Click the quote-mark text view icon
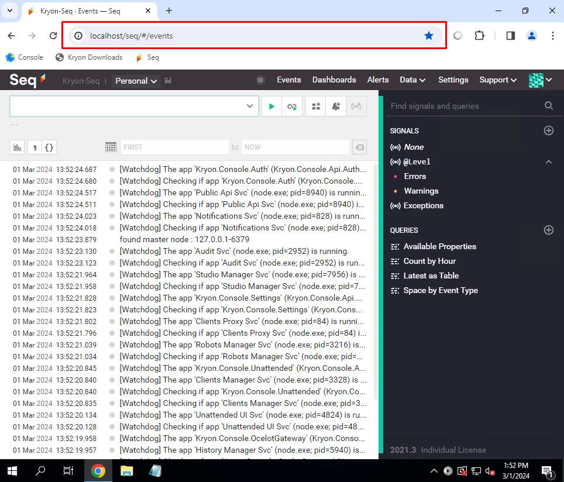Screen dimensions: 564x482 [x=35, y=147]
